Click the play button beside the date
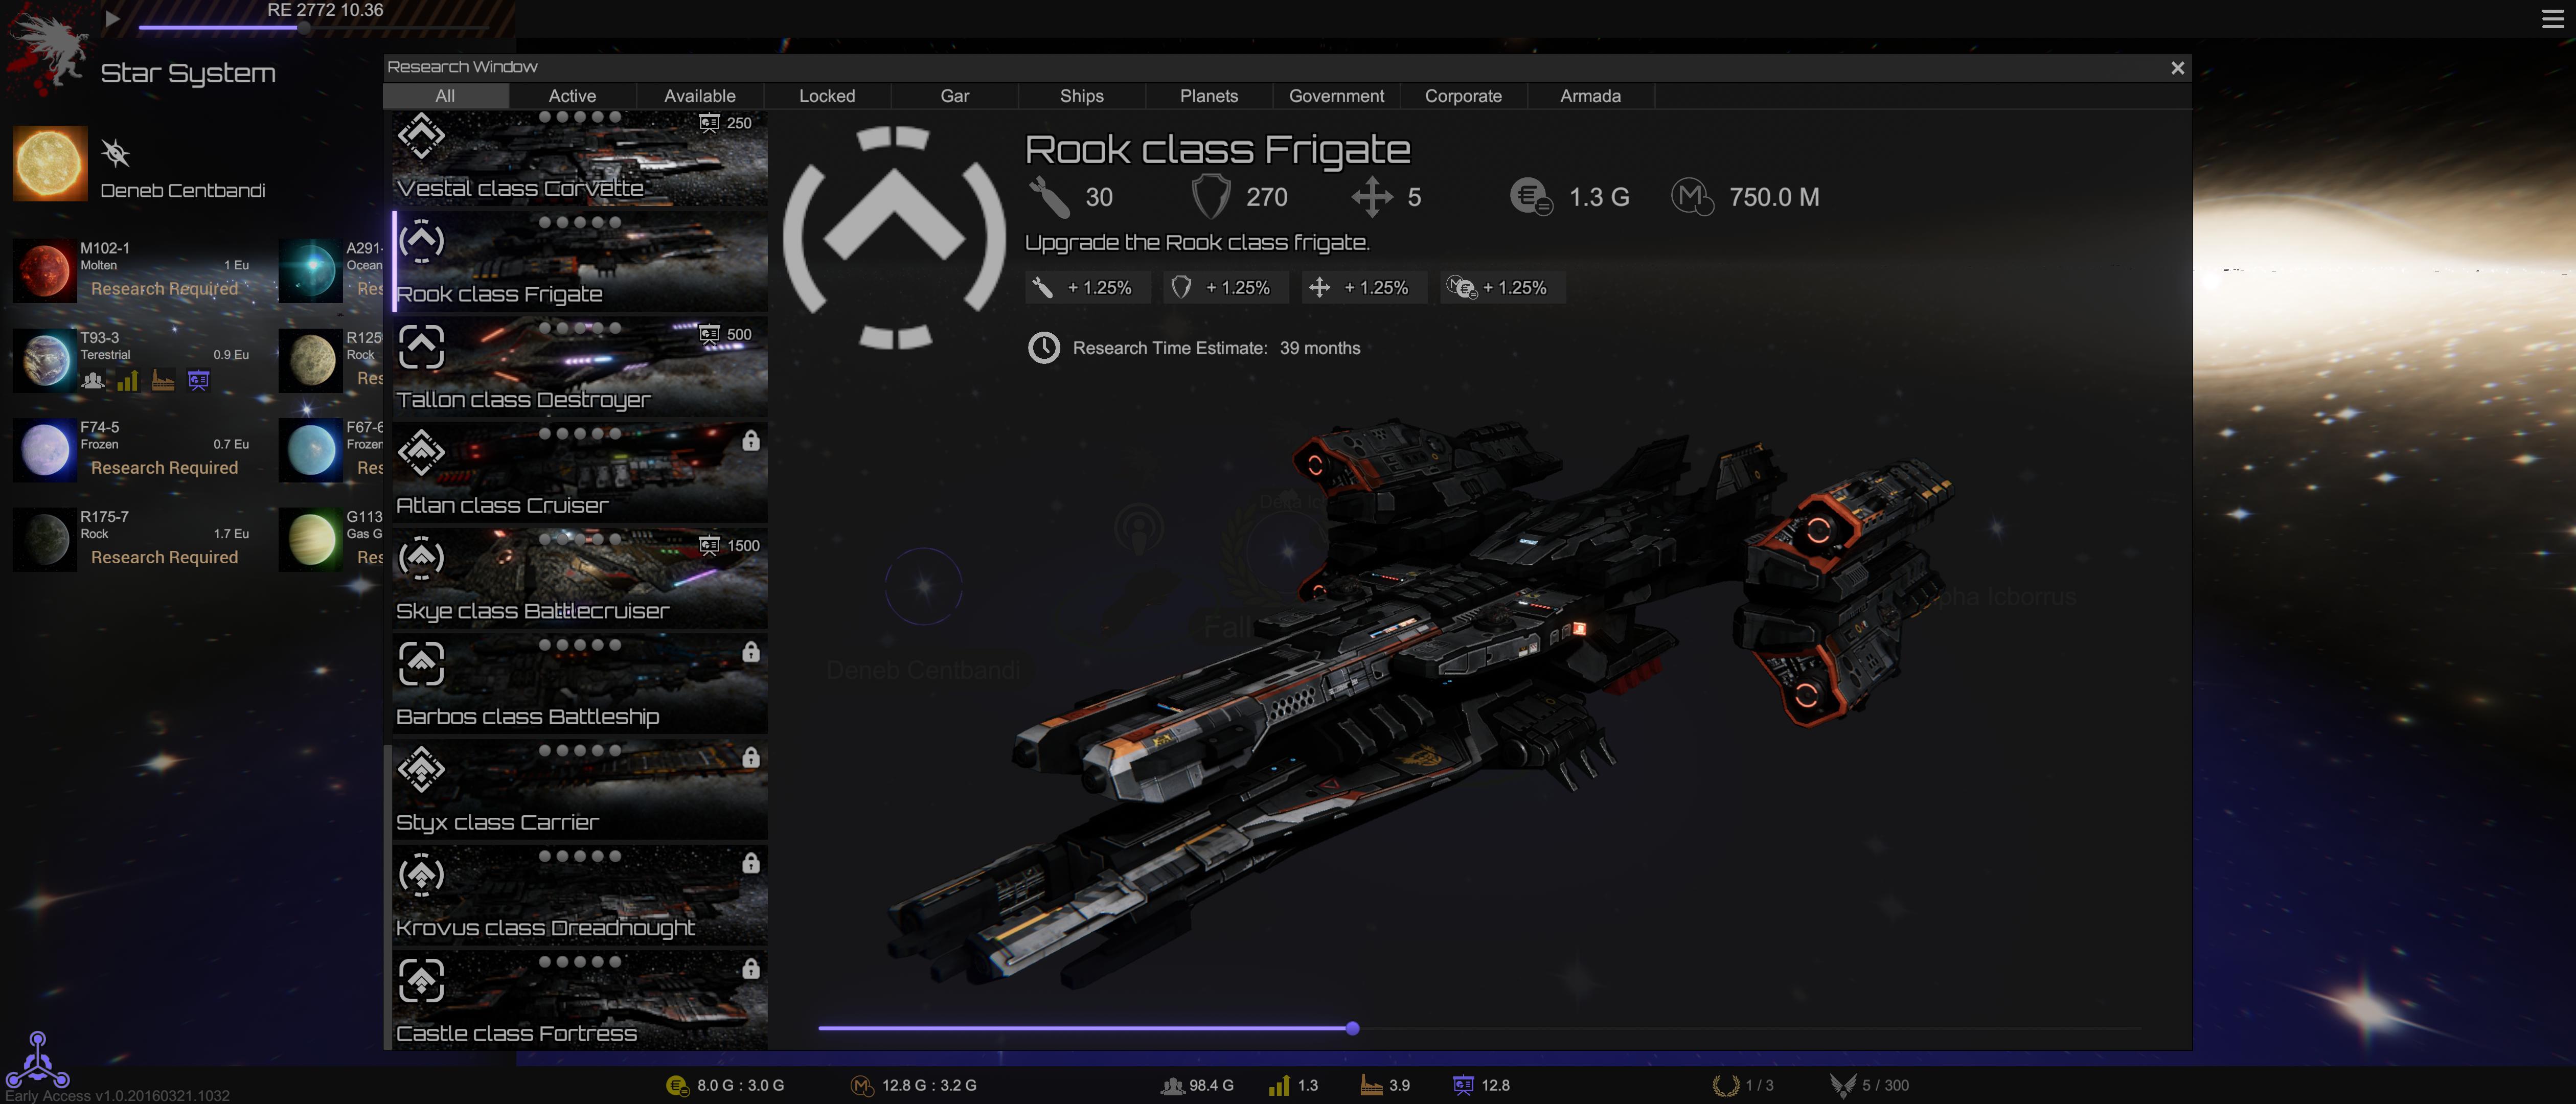 [x=112, y=18]
